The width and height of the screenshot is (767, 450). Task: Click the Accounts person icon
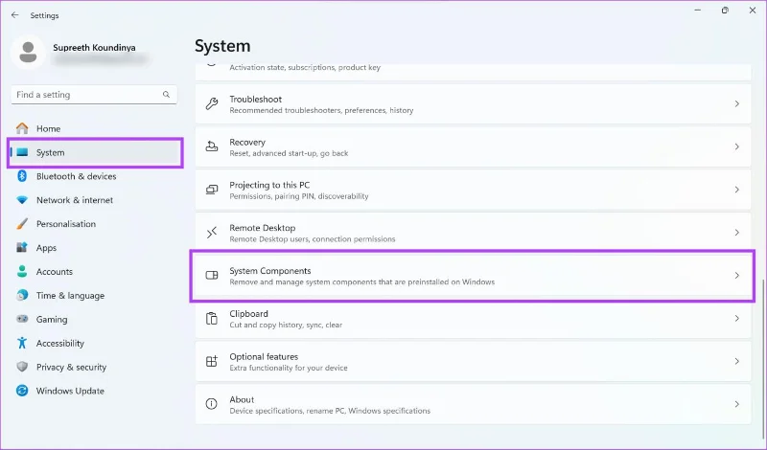coord(22,271)
